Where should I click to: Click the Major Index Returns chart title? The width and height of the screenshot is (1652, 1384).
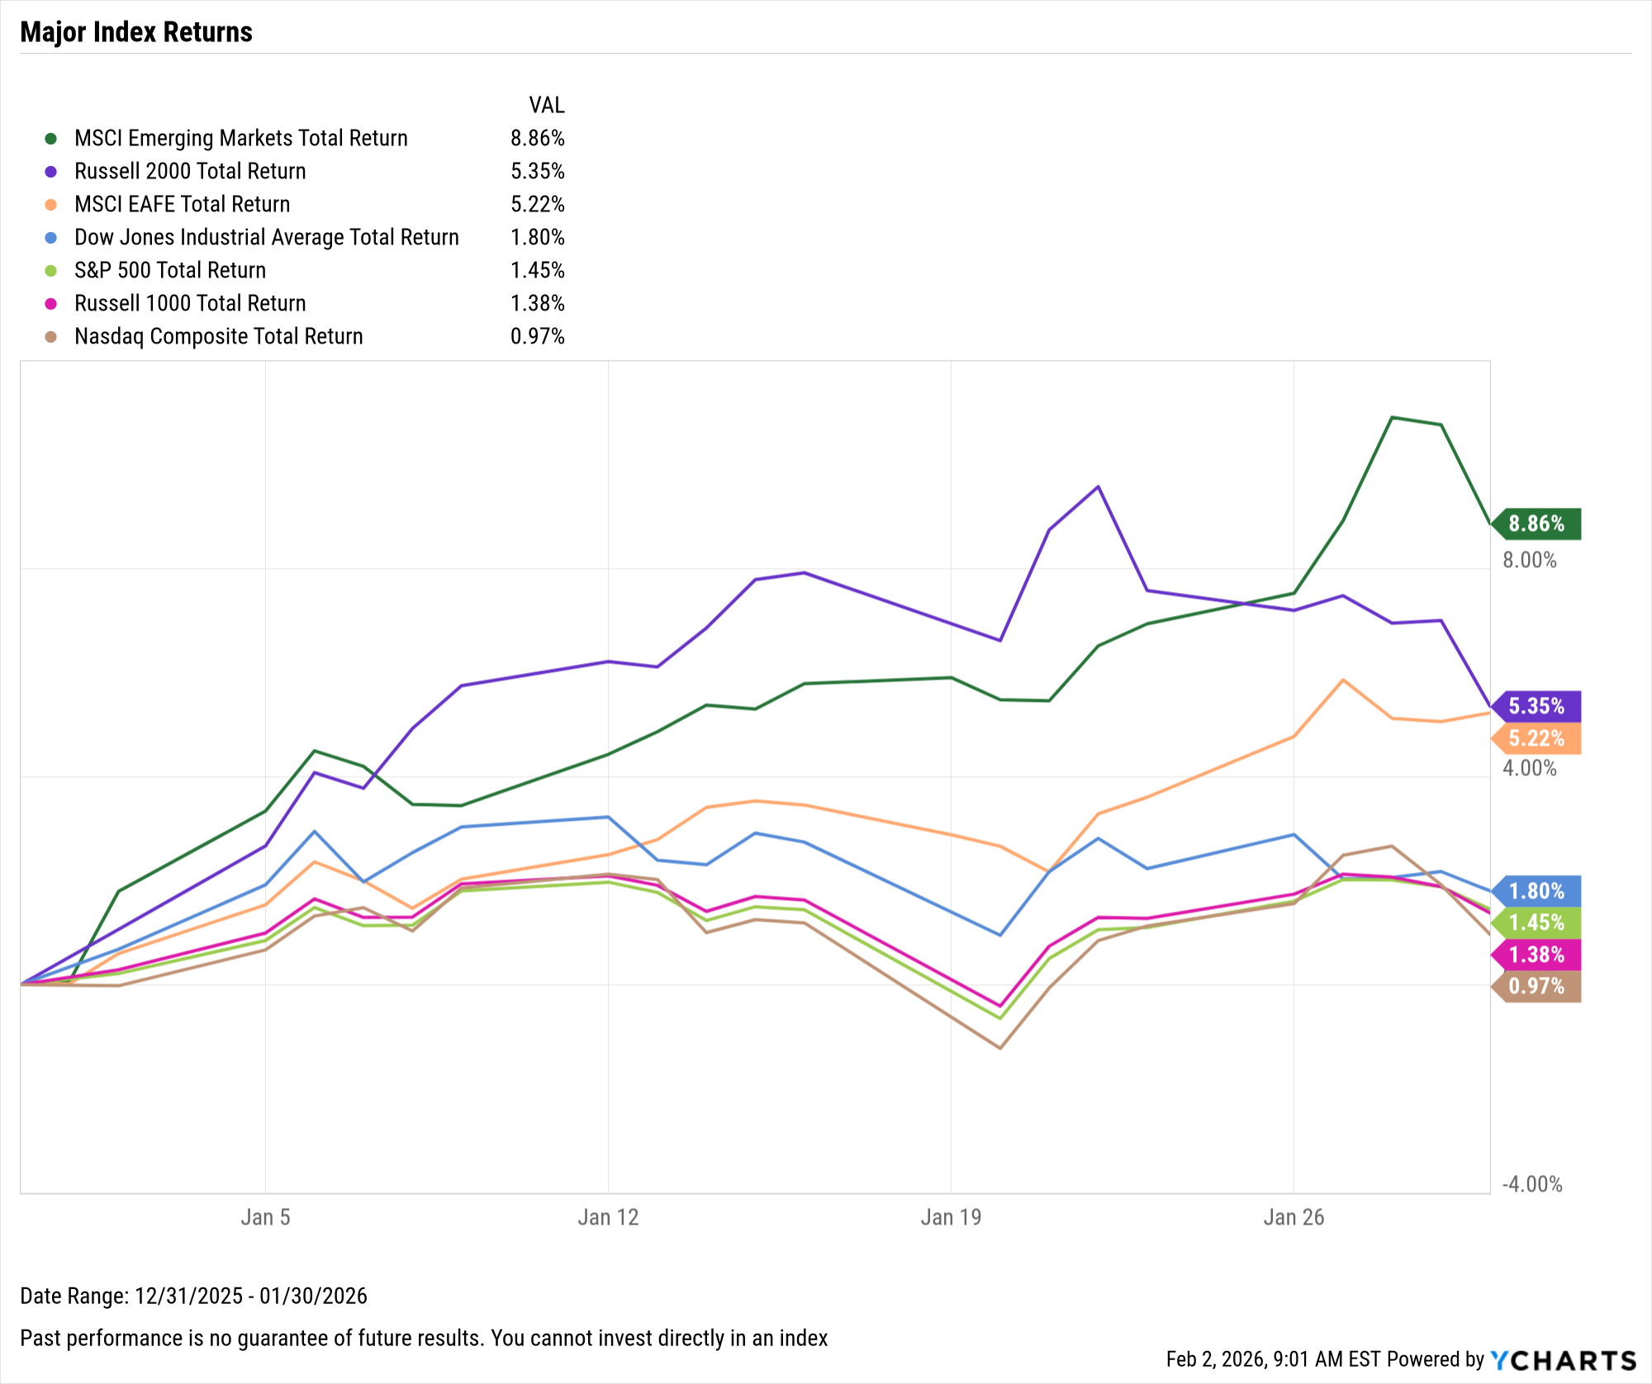(x=136, y=32)
